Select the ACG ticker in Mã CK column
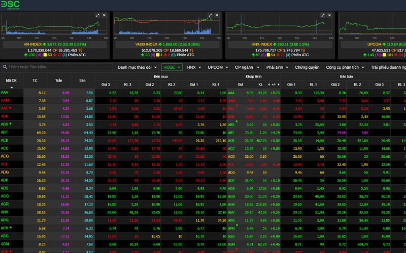 click(x=5, y=156)
